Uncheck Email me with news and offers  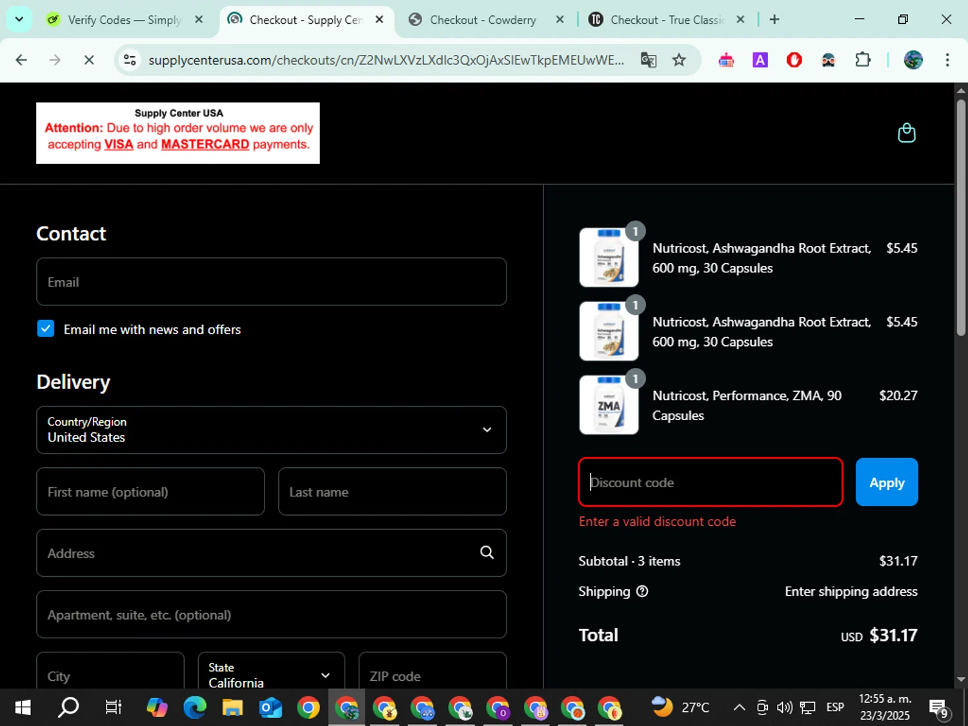tap(46, 328)
